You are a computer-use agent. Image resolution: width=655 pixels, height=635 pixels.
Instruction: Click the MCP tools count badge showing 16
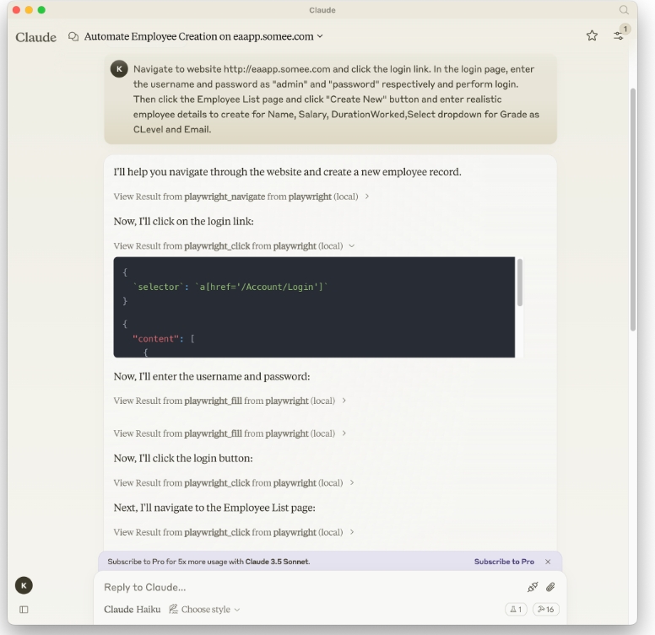point(544,609)
